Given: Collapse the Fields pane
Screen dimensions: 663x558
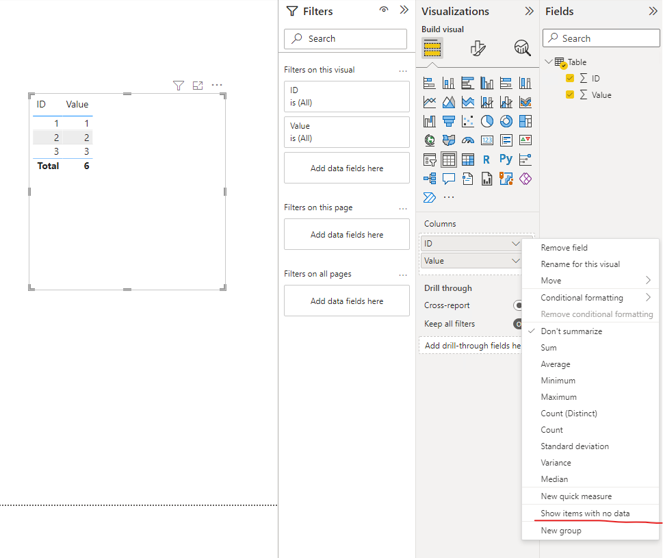Looking at the screenshot, I should [653, 11].
